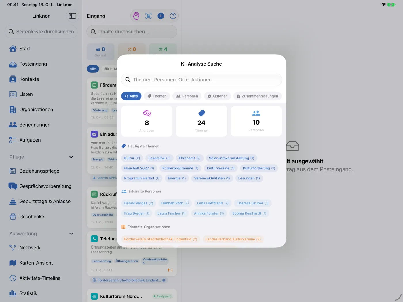403x302 pixels.
Task: Open Listen in sidebar
Action: click(x=41, y=94)
